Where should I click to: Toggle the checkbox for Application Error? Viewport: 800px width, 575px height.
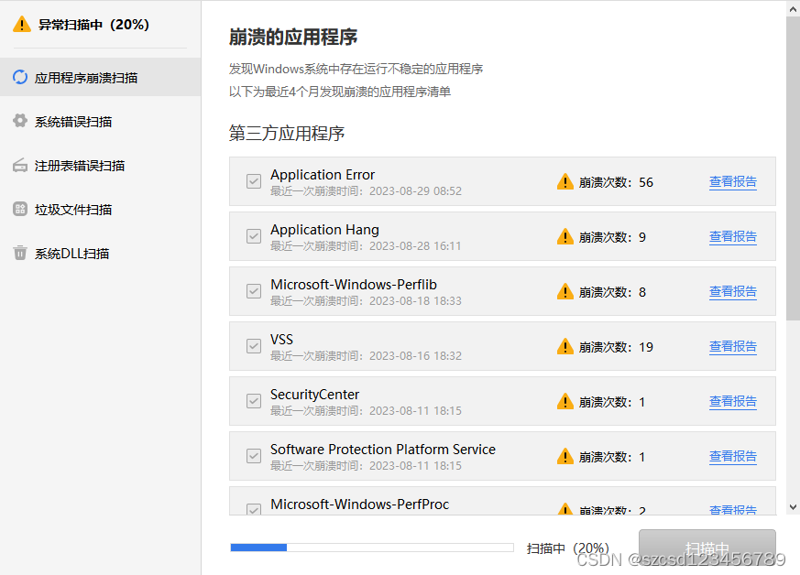[x=253, y=181]
